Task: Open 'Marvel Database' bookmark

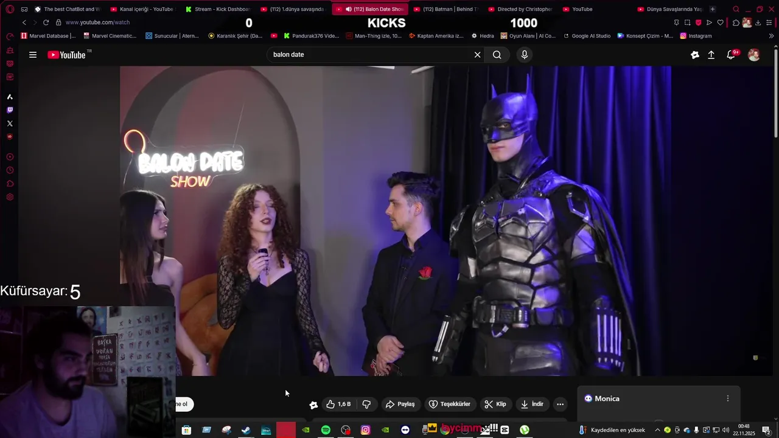Action: click(x=48, y=36)
